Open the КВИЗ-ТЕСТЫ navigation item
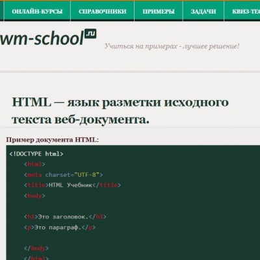This screenshot has height=260, width=260. click(x=242, y=12)
